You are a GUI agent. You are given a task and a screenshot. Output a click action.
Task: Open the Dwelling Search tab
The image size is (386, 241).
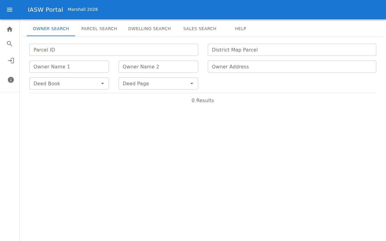pyautogui.click(x=150, y=29)
